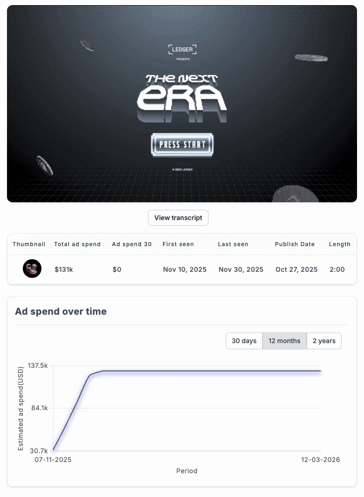
Task: Click the Ad spend 30 column header
Action: click(132, 244)
